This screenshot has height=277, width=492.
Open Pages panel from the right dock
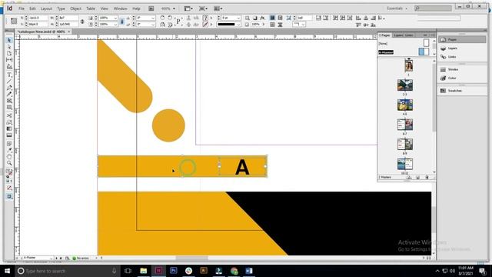point(462,39)
